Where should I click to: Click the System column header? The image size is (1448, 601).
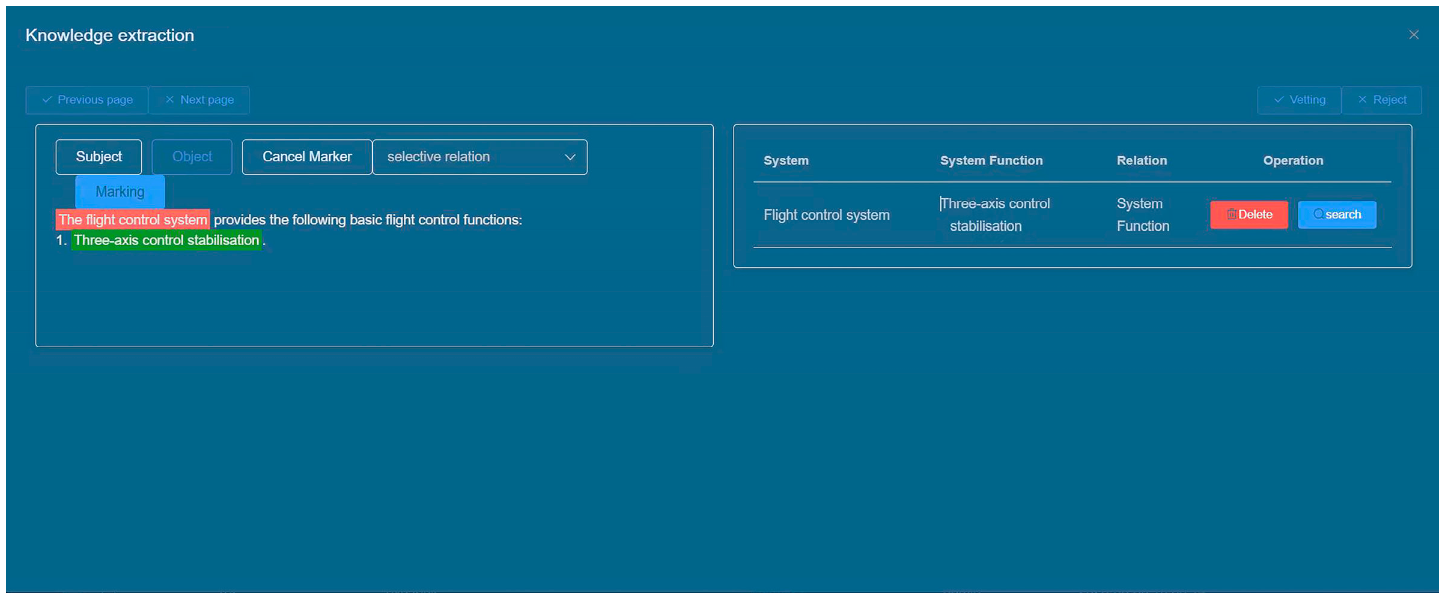pyautogui.click(x=786, y=160)
